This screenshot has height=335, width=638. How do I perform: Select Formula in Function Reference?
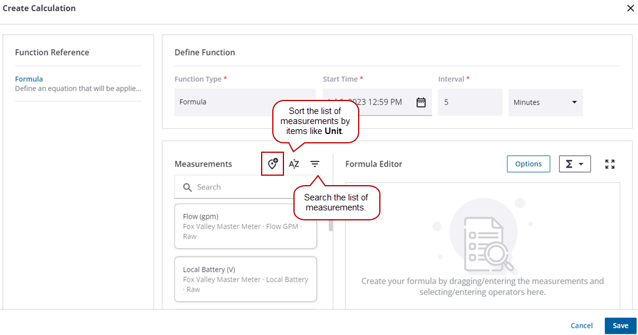coord(29,79)
